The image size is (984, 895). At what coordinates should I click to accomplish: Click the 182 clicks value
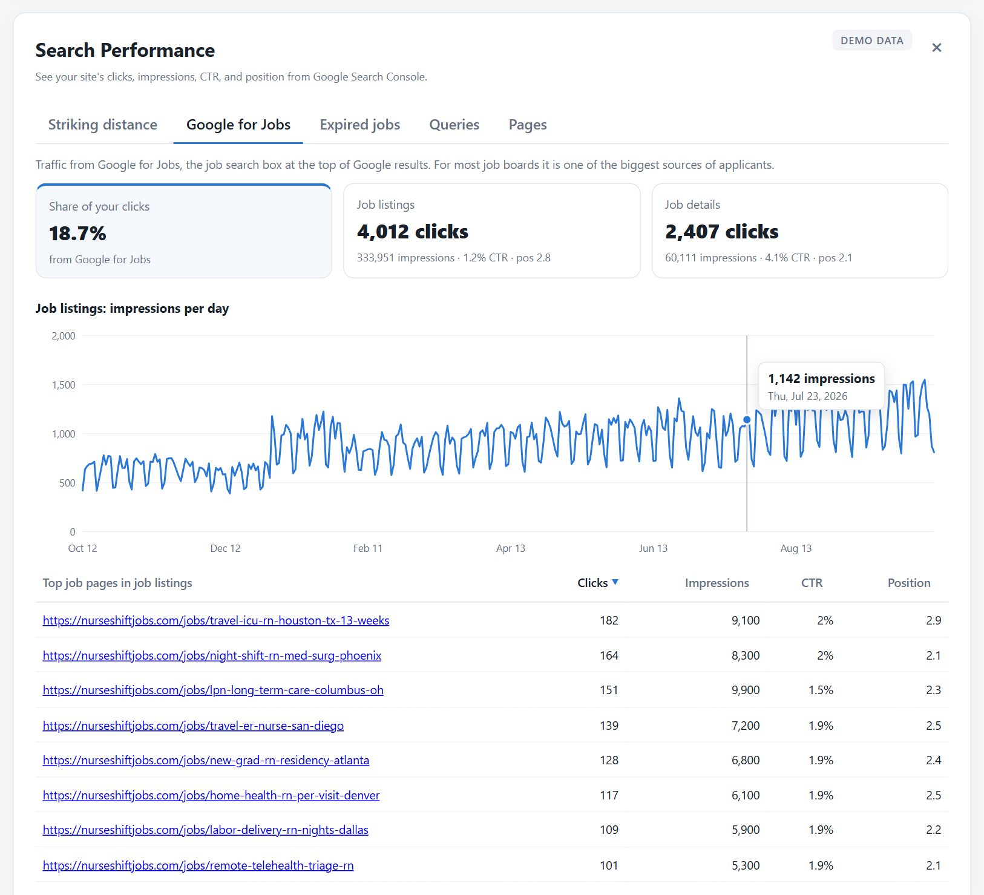(x=609, y=620)
